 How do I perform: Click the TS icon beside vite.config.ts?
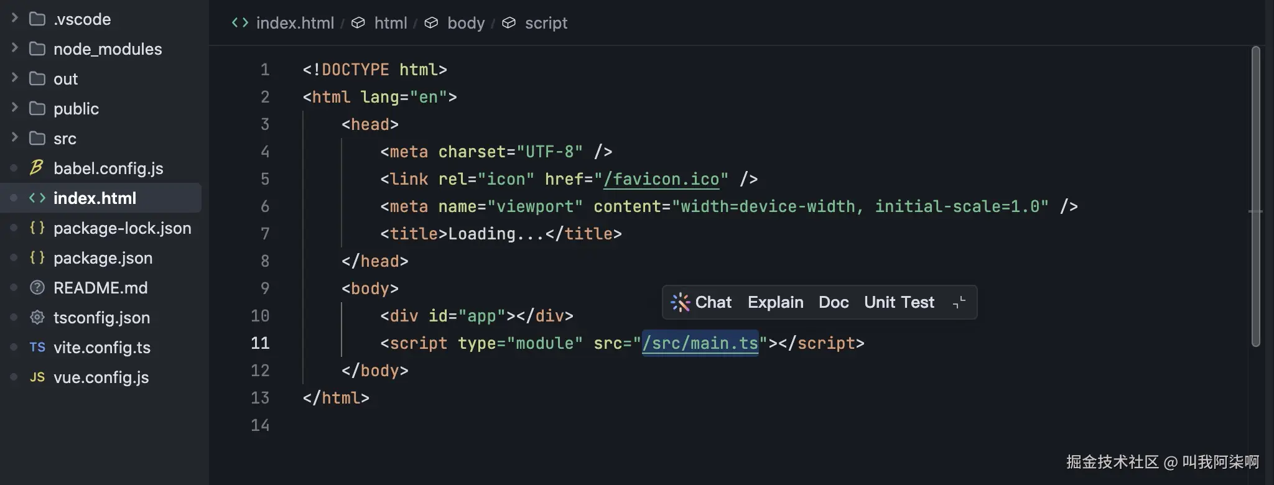point(37,347)
